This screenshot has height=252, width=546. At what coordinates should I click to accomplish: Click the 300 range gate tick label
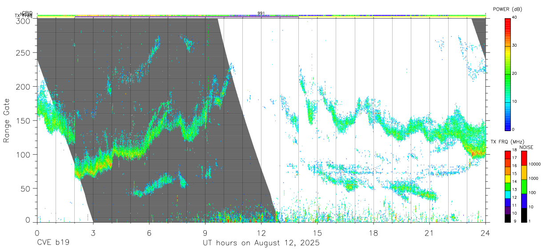click(22, 20)
